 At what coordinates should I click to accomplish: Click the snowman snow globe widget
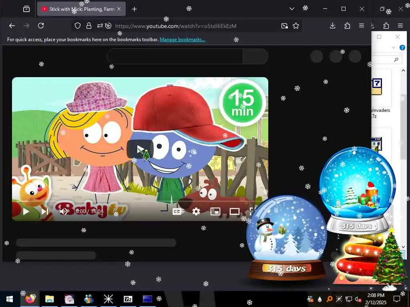(x=286, y=237)
